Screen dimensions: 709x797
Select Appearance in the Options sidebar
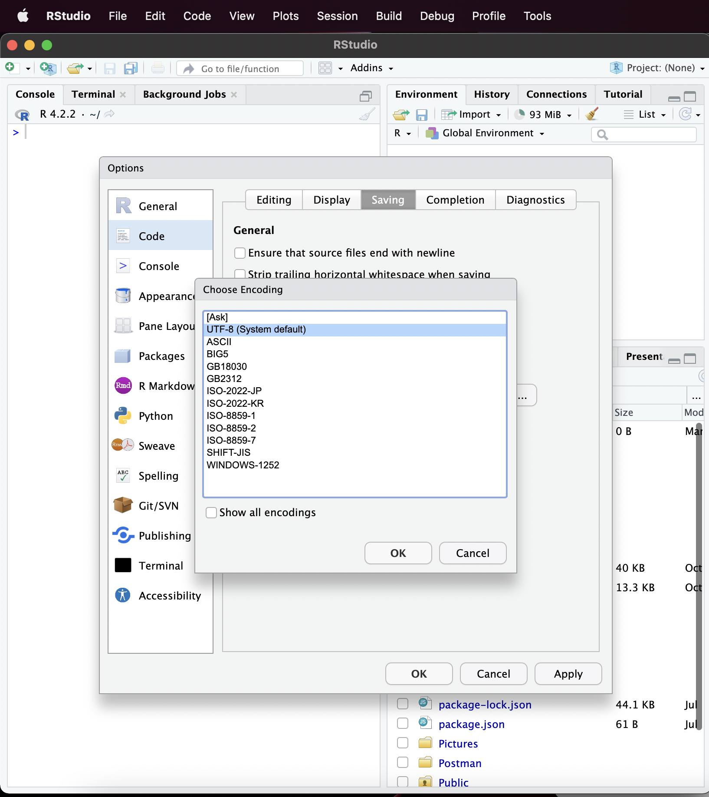coord(152,296)
